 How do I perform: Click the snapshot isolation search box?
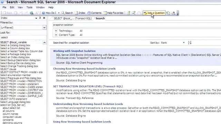(x=137, y=25)
